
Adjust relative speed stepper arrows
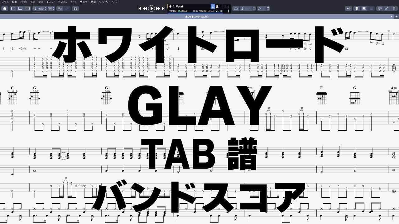[x=254, y=8]
